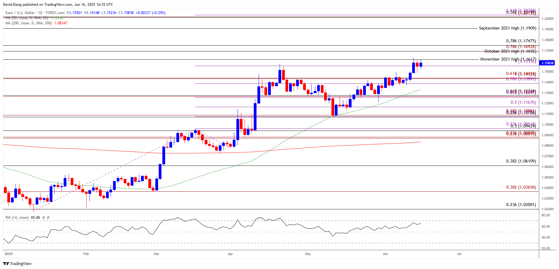Viewport: 559px width, 269px height.
Task: Click the 0.786 (1.17475) Fibonacci label
Action: (521, 41)
